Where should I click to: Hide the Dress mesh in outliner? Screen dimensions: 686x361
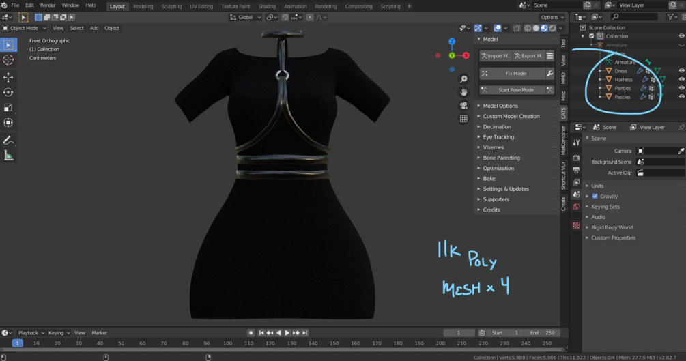(x=681, y=71)
